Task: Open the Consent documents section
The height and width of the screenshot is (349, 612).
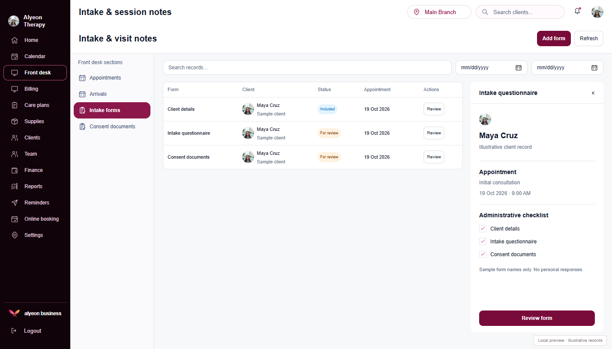Action: (112, 127)
